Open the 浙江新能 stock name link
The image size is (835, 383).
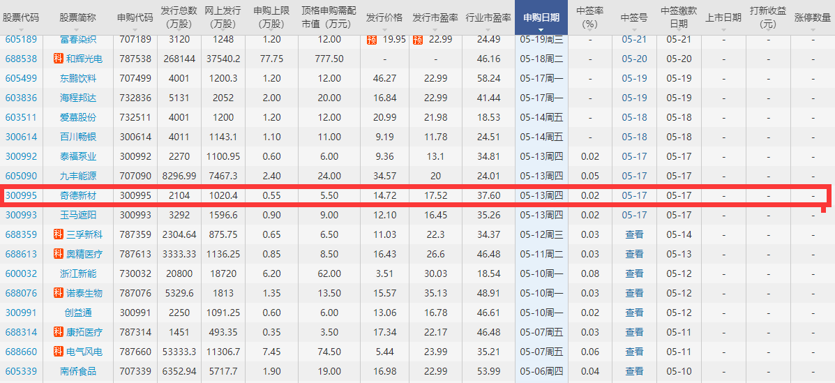tap(78, 273)
